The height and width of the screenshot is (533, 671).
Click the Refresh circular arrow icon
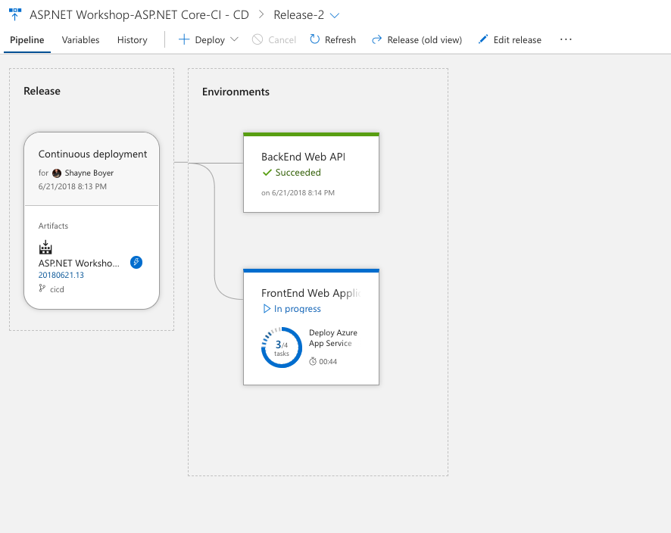[314, 39]
